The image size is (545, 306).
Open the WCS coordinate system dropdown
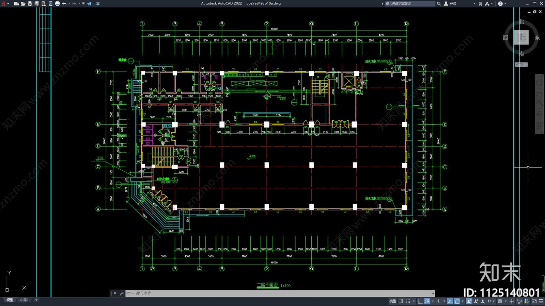(521, 64)
